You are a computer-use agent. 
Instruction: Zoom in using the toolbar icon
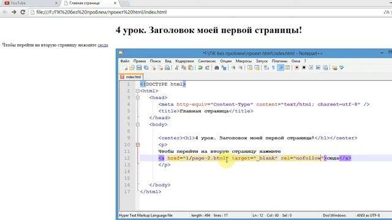coord(233,68)
